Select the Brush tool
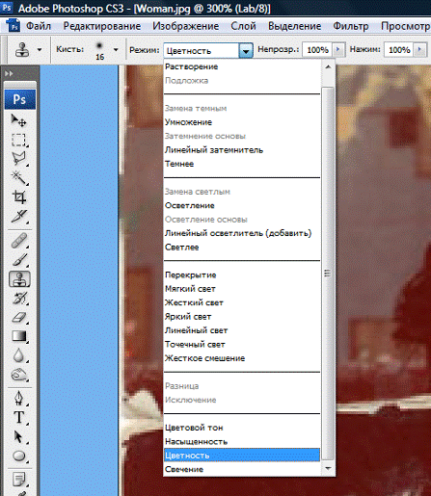Screen dimensions: 431x496 [x=19, y=260]
